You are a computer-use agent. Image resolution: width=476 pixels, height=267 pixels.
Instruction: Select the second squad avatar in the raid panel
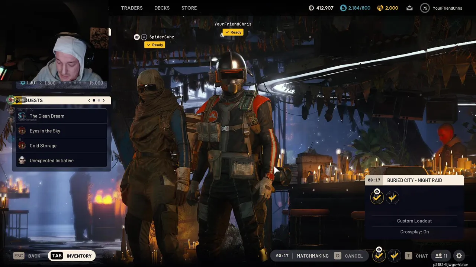coord(392,198)
